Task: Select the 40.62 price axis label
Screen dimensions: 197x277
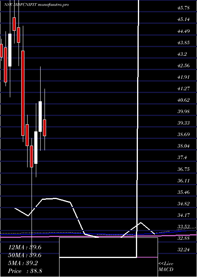Action: (x=184, y=100)
